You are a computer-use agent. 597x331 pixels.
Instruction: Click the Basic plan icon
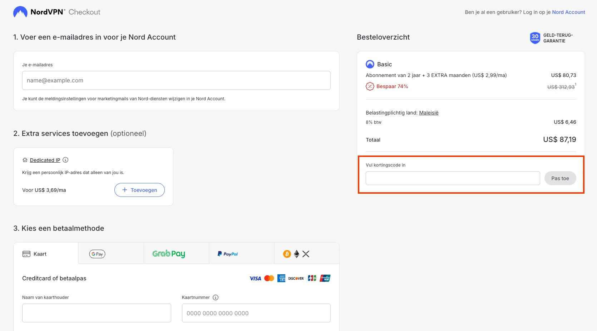pyautogui.click(x=370, y=64)
